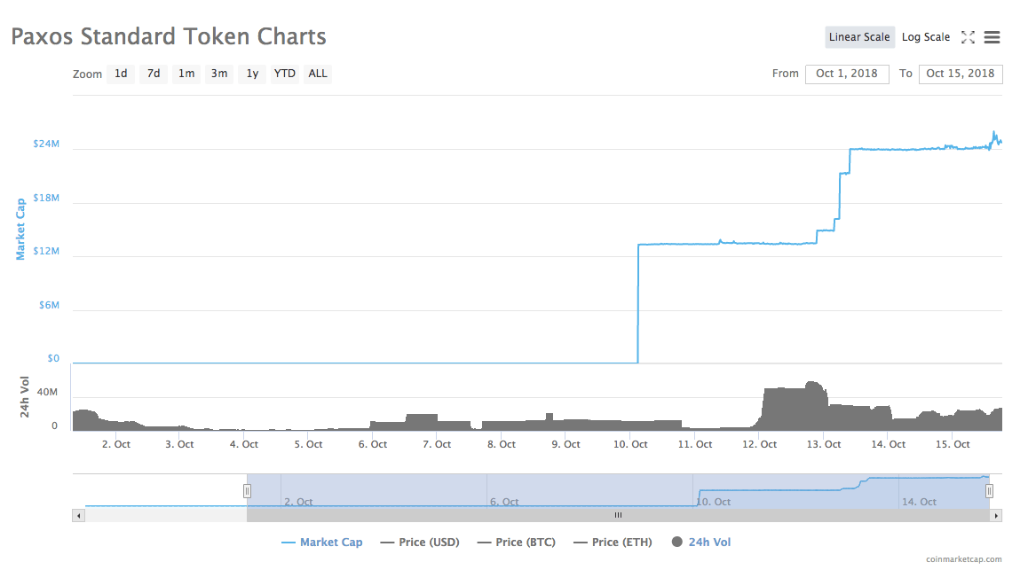The width and height of the screenshot is (1028, 570).
Task: Click the 10. Oct x-axis label
Action: (630, 444)
